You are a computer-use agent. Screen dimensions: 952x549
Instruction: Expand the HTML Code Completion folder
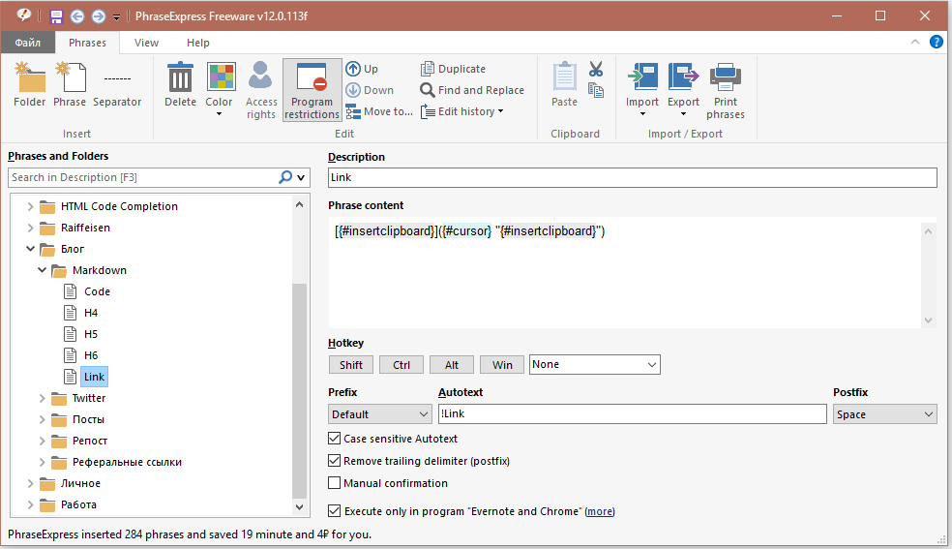(x=30, y=206)
